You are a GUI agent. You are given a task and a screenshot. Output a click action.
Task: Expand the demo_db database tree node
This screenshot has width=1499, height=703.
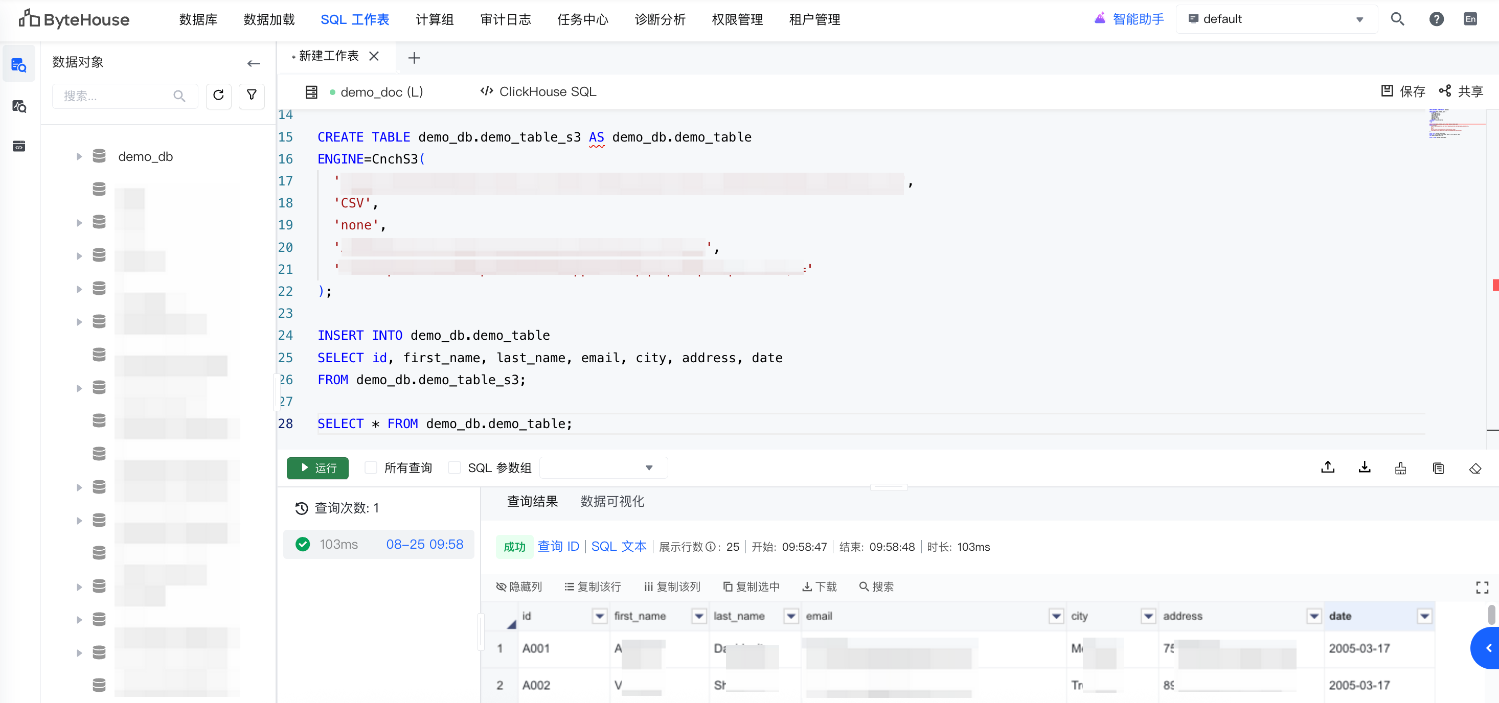pyautogui.click(x=79, y=156)
